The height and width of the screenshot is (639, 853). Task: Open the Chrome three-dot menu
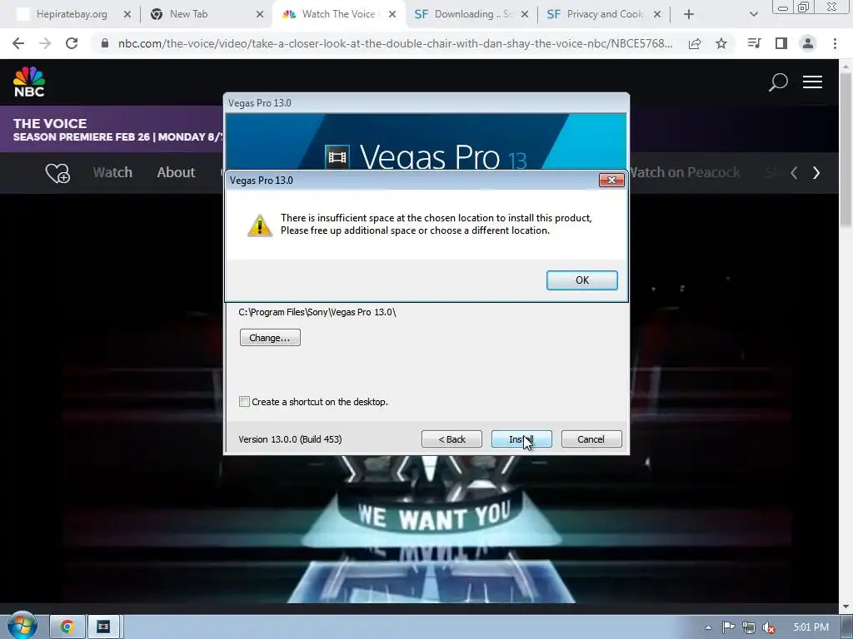[x=835, y=43]
